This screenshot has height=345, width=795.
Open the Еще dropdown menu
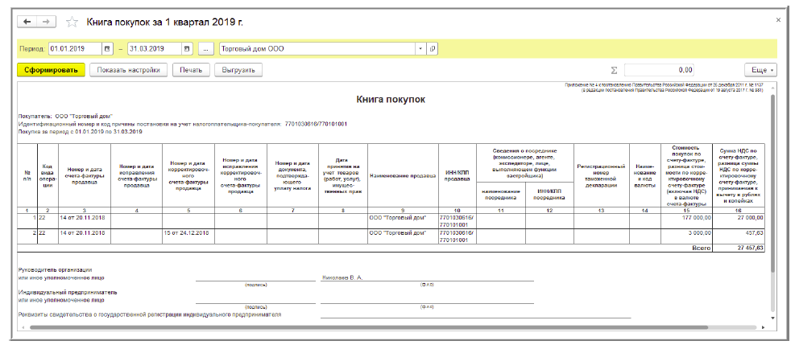(x=760, y=70)
